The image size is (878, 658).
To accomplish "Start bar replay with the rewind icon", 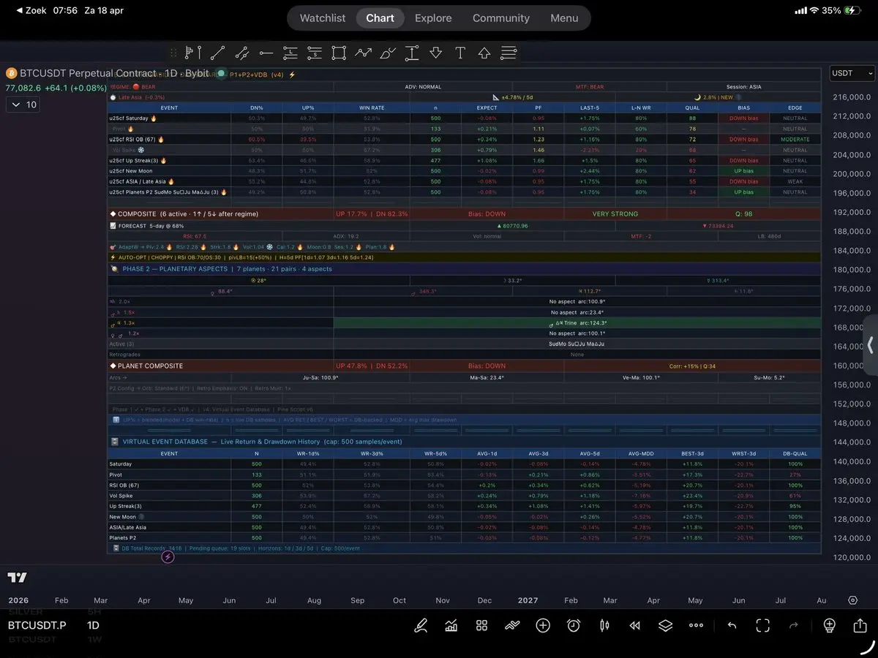I will point(635,625).
